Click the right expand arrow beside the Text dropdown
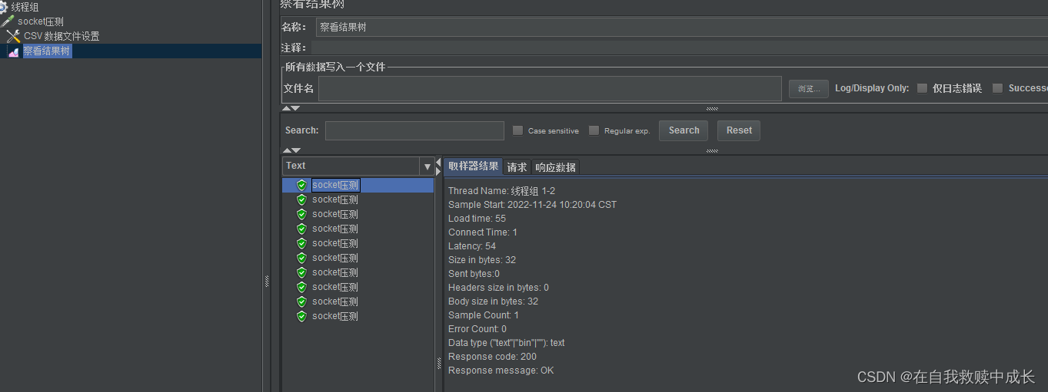The image size is (1048, 392). pos(439,170)
